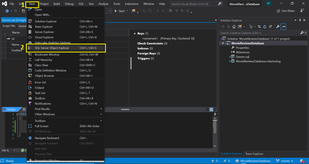309x164 pixels.
Task: Open Call Hierarchy menu entry
Action: [x=66, y=60]
